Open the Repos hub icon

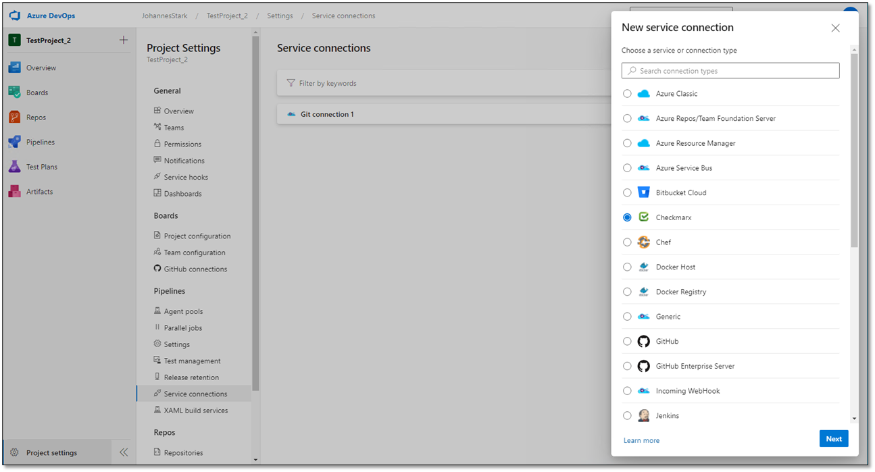pyautogui.click(x=14, y=117)
